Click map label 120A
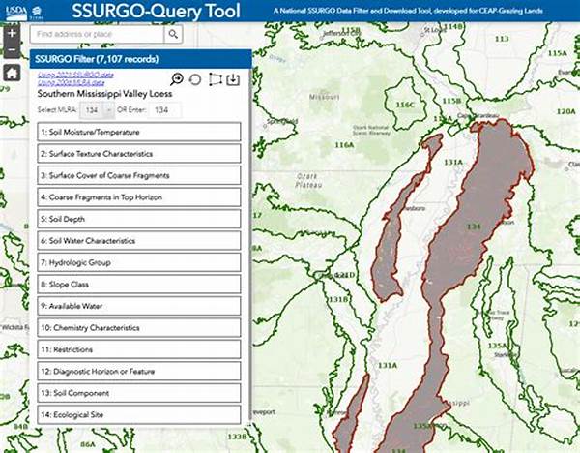Screen dimensions: 580x453 [x=565, y=111]
